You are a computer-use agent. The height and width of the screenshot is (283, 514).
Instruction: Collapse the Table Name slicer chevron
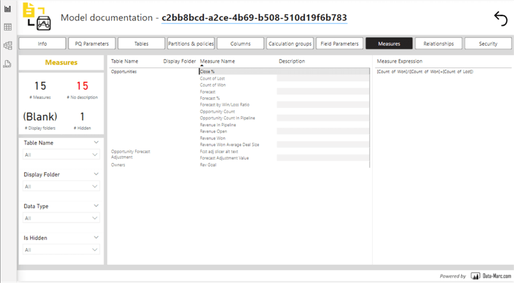tap(96, 142)
